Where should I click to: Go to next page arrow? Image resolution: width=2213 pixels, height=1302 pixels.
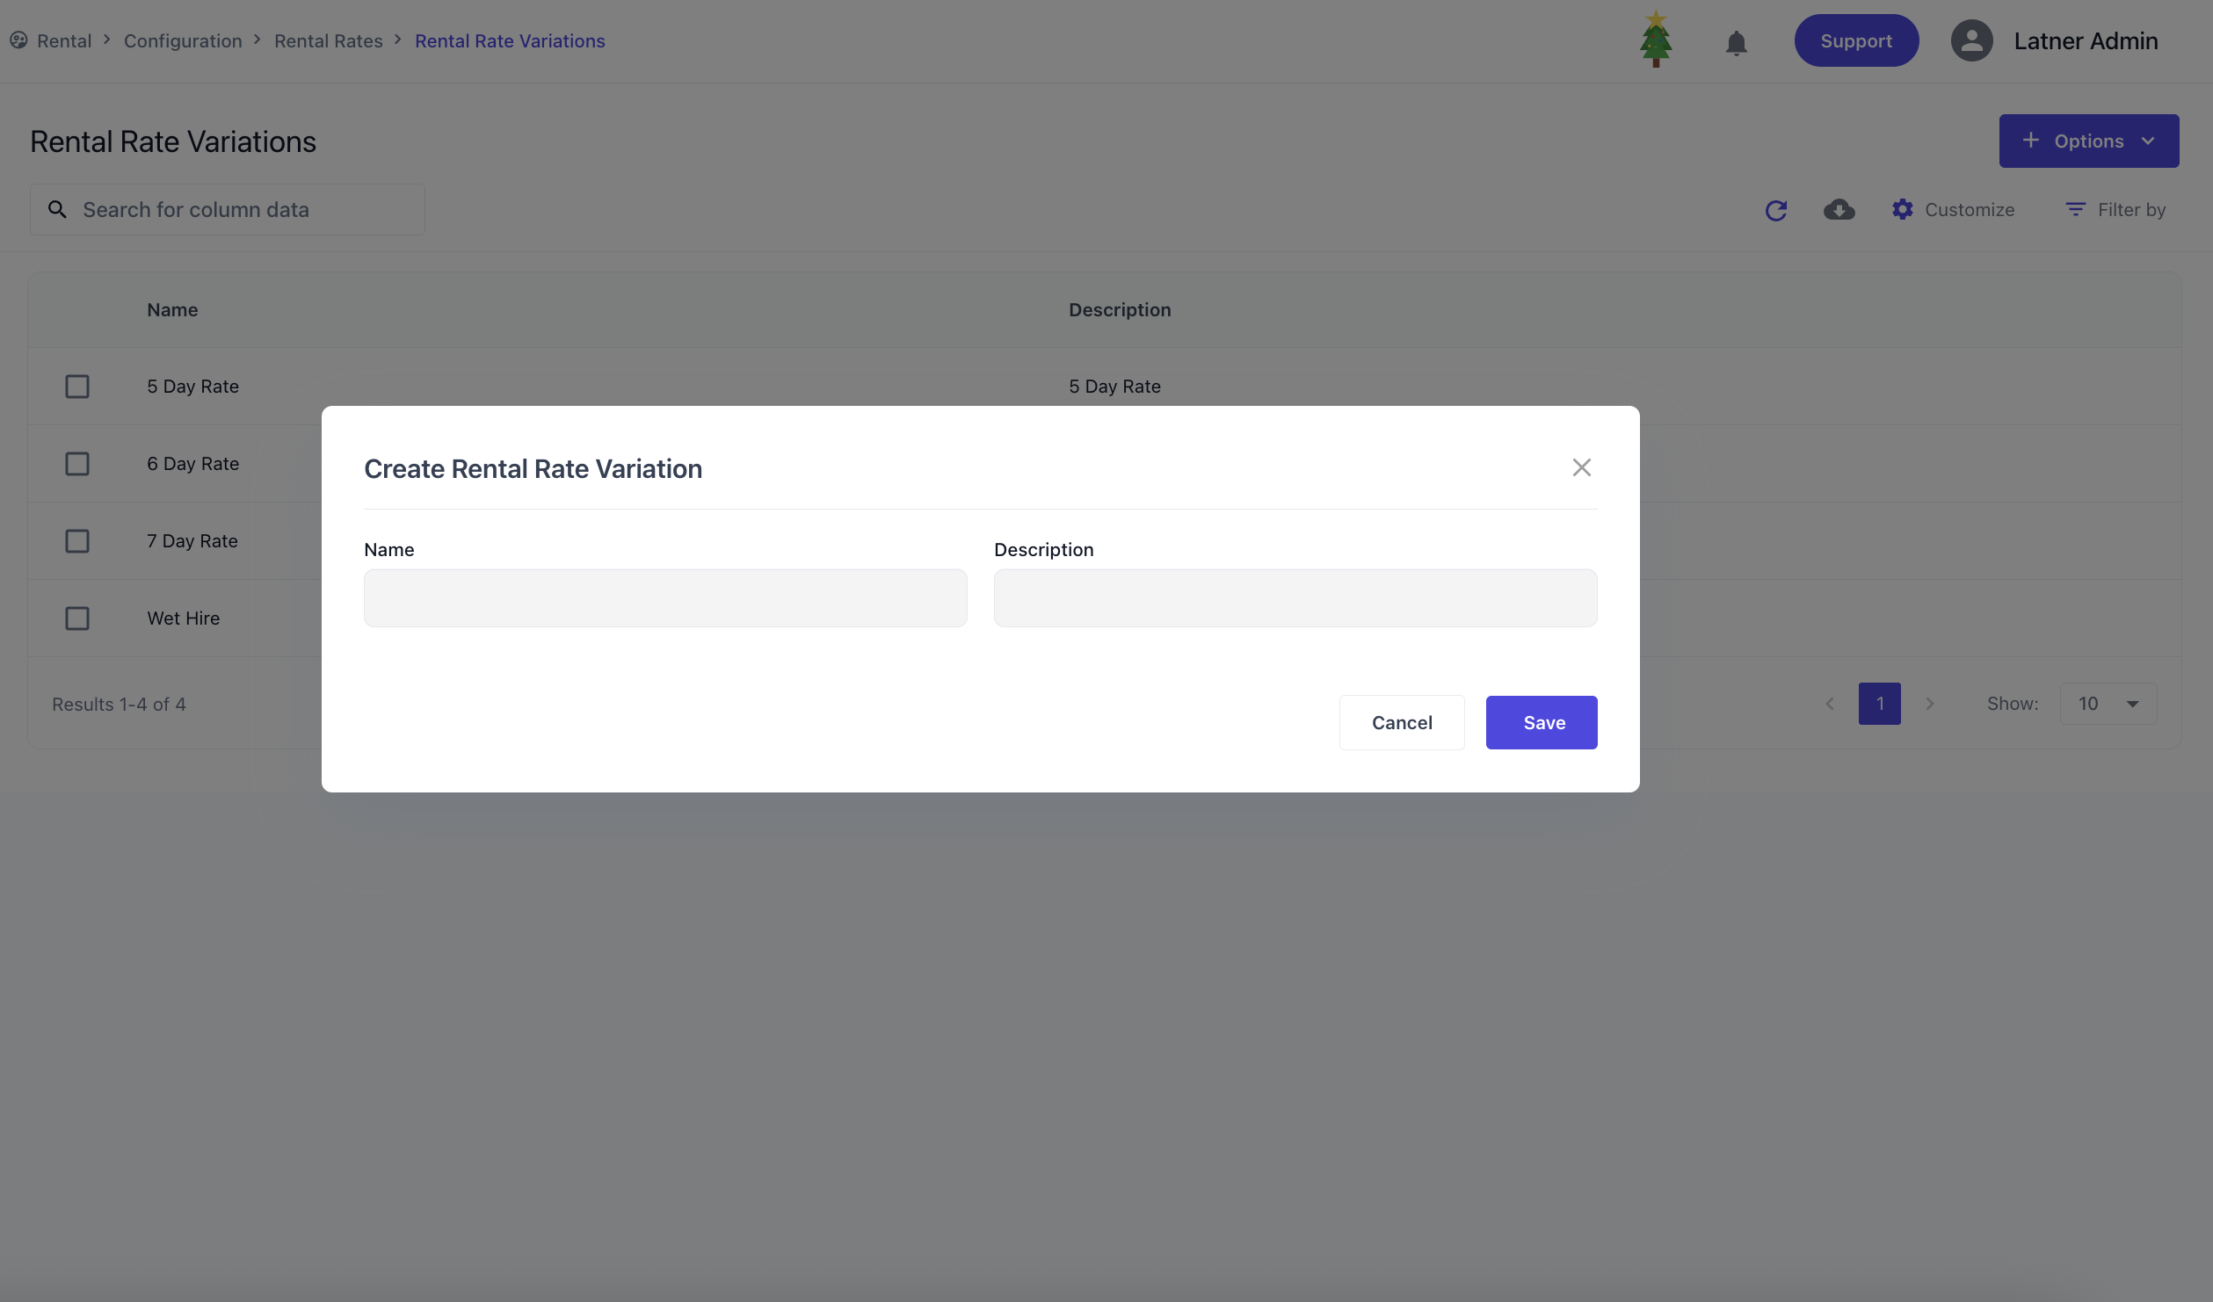[x=1930, y=704]
